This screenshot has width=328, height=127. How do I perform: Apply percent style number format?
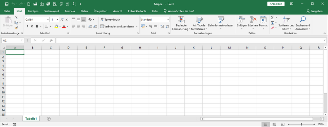pyautogui.click(x=151, y=26)
